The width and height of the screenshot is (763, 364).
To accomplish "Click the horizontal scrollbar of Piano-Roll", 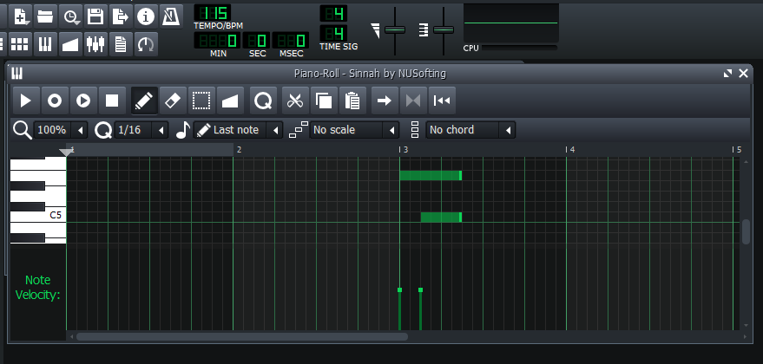I will pyautogui.click(x=242, y=336).
